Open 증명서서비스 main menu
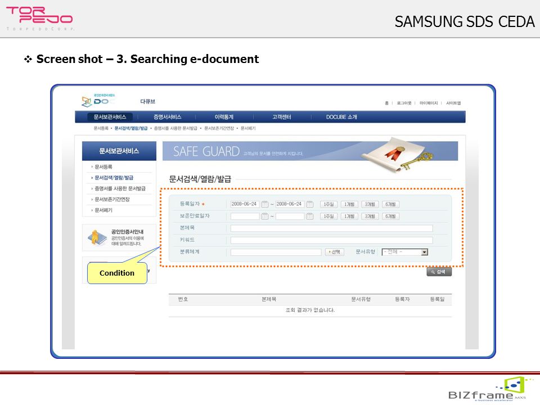This screenshot has width=540, height=405. [x=168, y=117]
